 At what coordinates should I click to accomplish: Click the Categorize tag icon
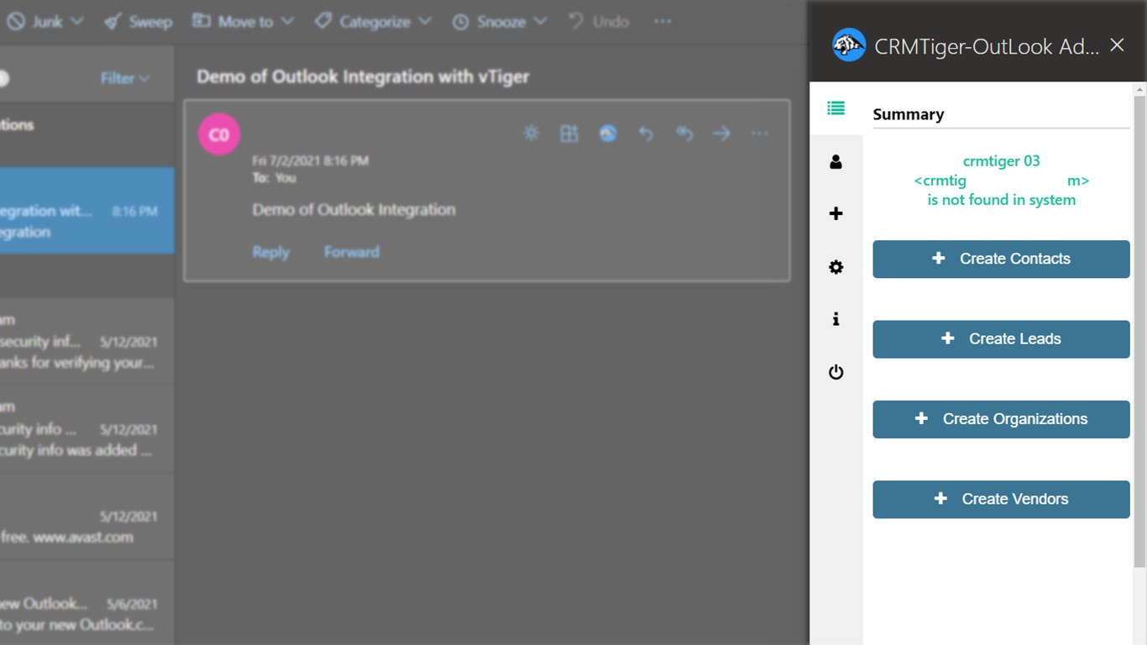tap(323, 22)
